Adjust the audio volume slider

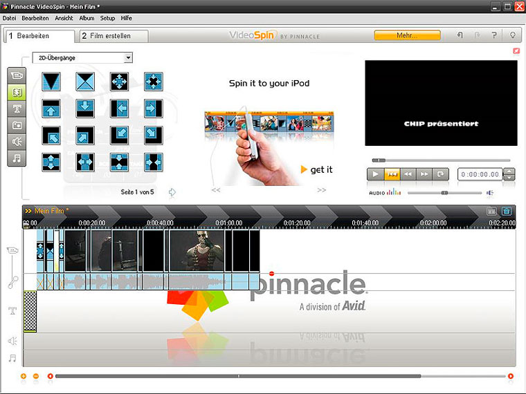tap(444, 193)
